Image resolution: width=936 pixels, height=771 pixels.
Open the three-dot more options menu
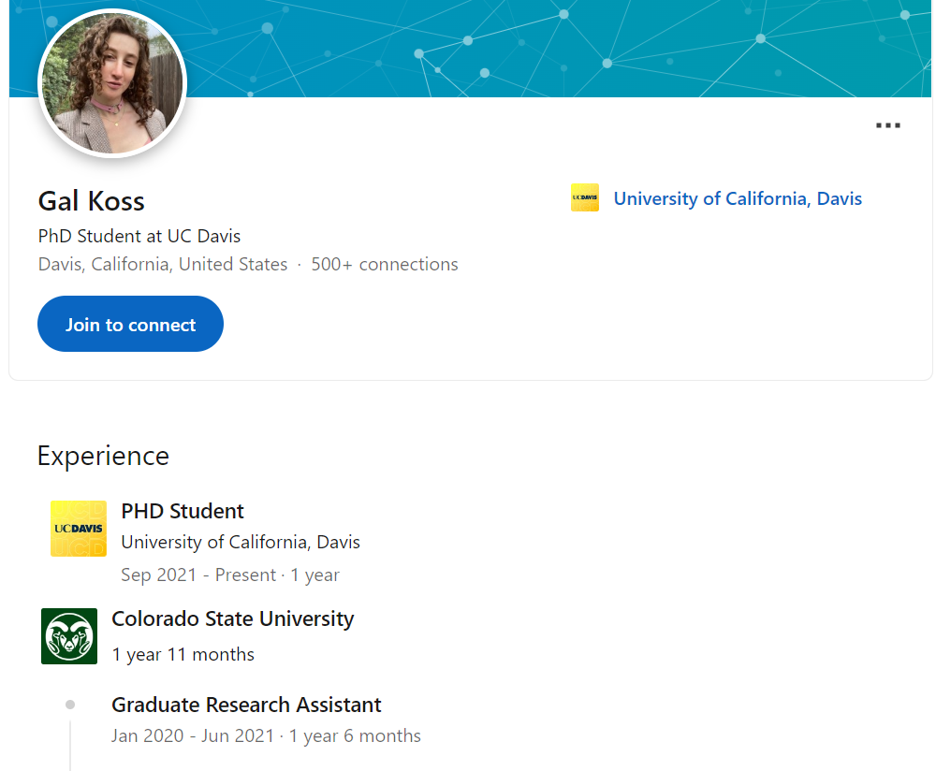click(887, 125)
